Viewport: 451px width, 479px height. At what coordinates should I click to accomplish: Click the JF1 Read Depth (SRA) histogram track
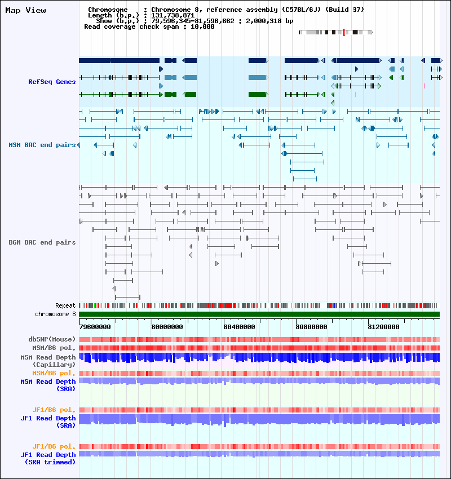point(259,420)
